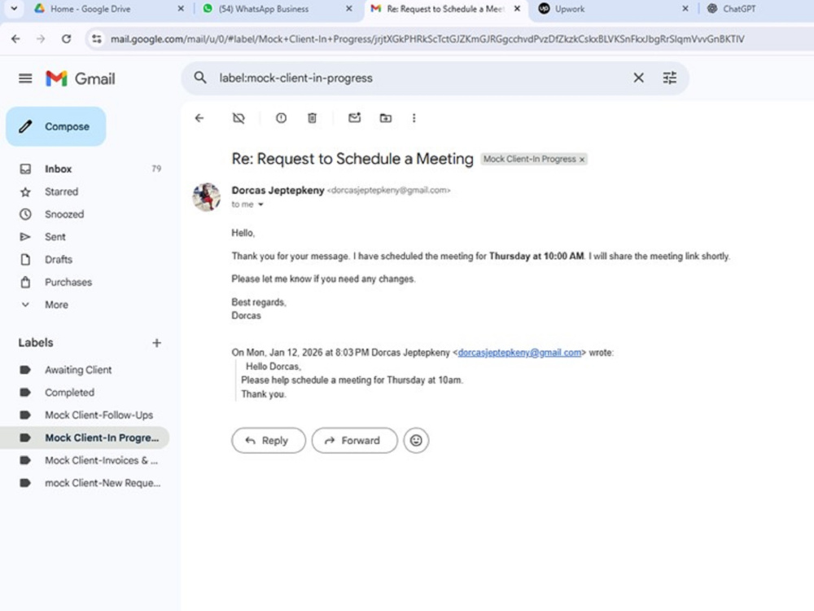Report spam icon in email toolbar

[x=281, y=118]
